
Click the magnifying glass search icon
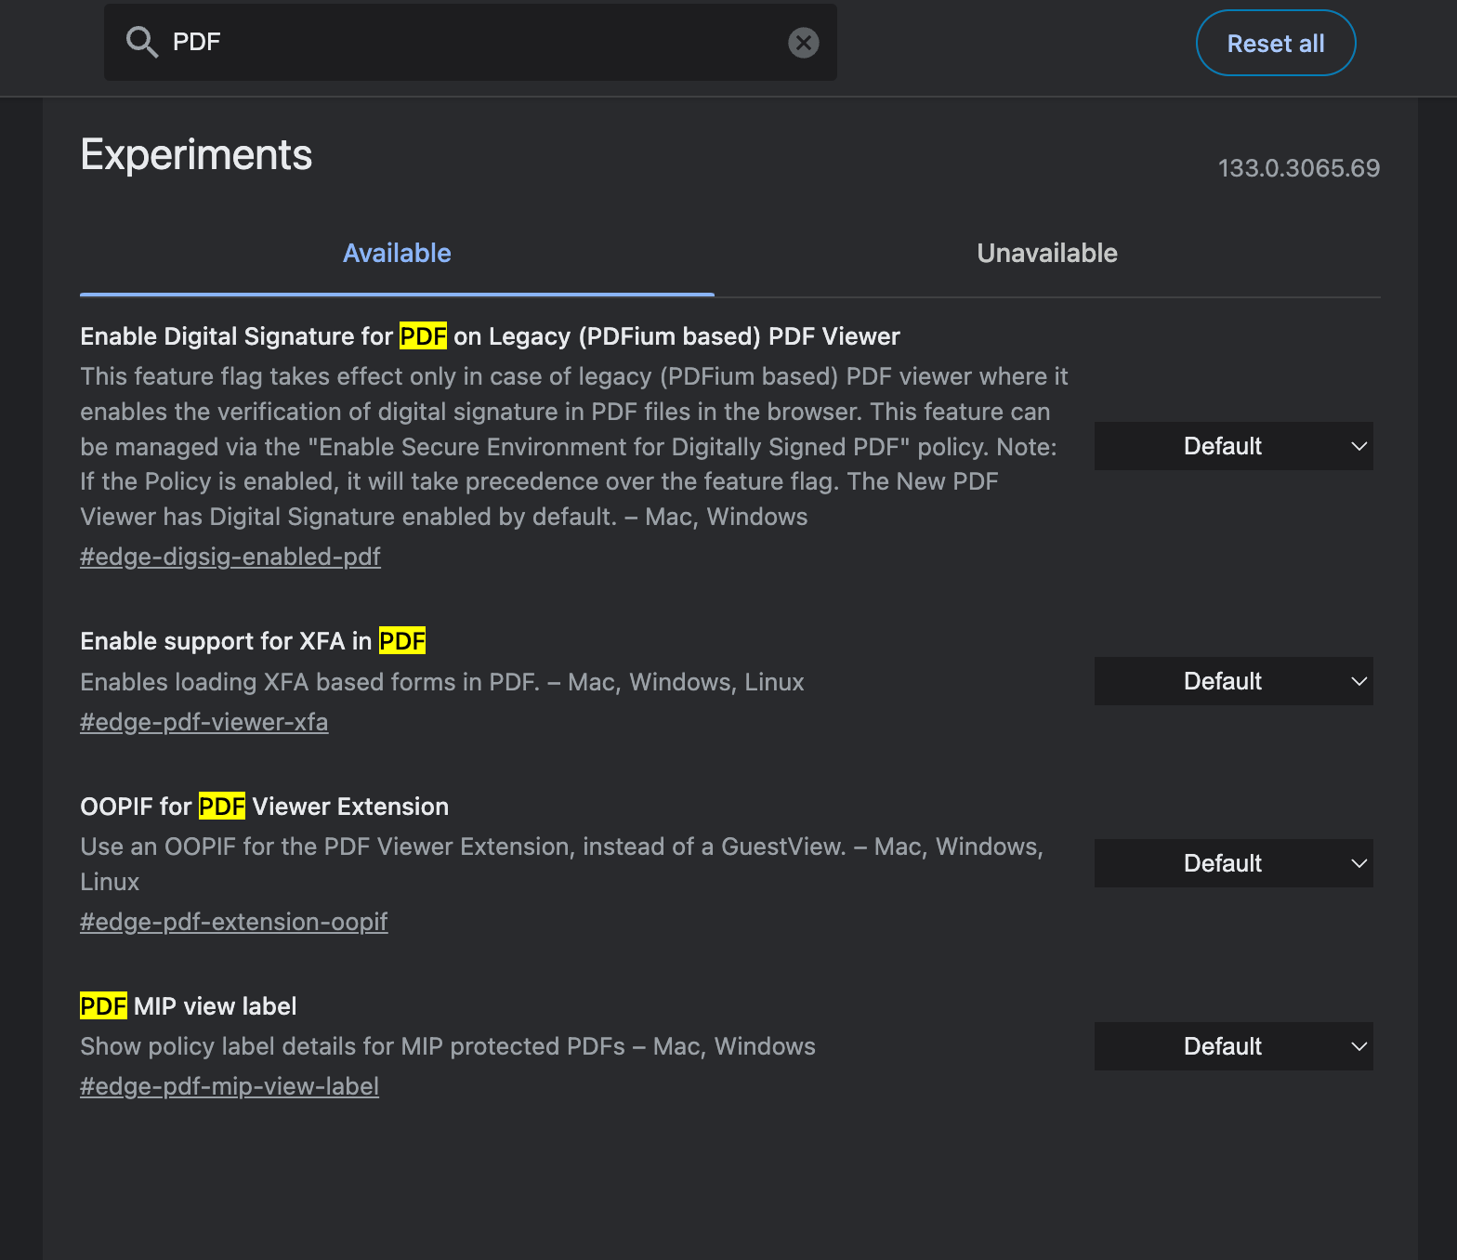tap(142, 42)
